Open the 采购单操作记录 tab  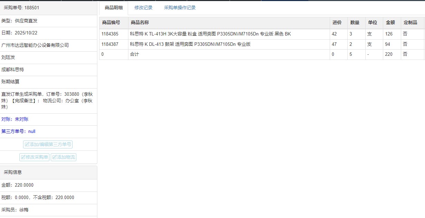point(180,8)
